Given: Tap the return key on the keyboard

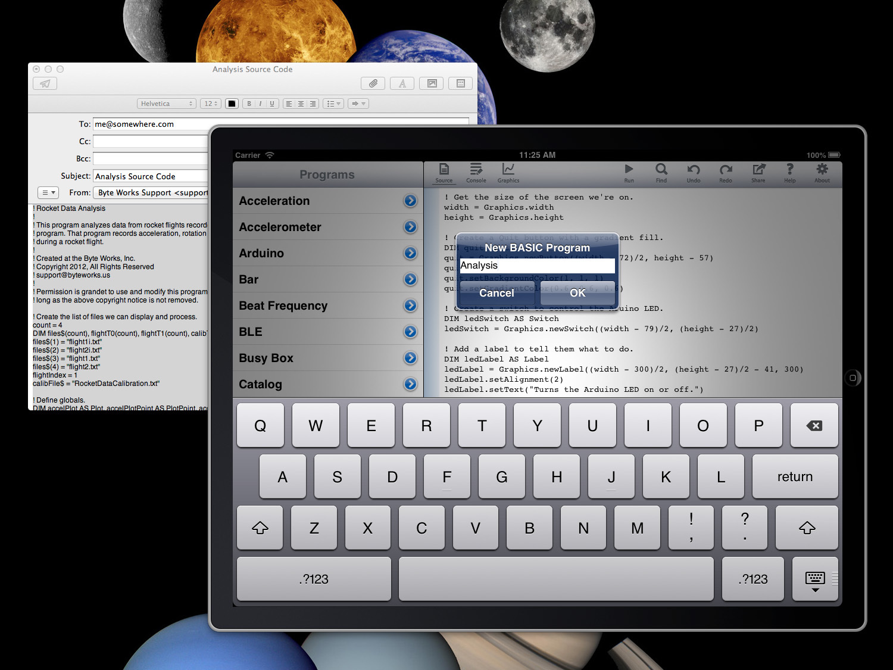Looking at the screenshot, I should (795, 476).
